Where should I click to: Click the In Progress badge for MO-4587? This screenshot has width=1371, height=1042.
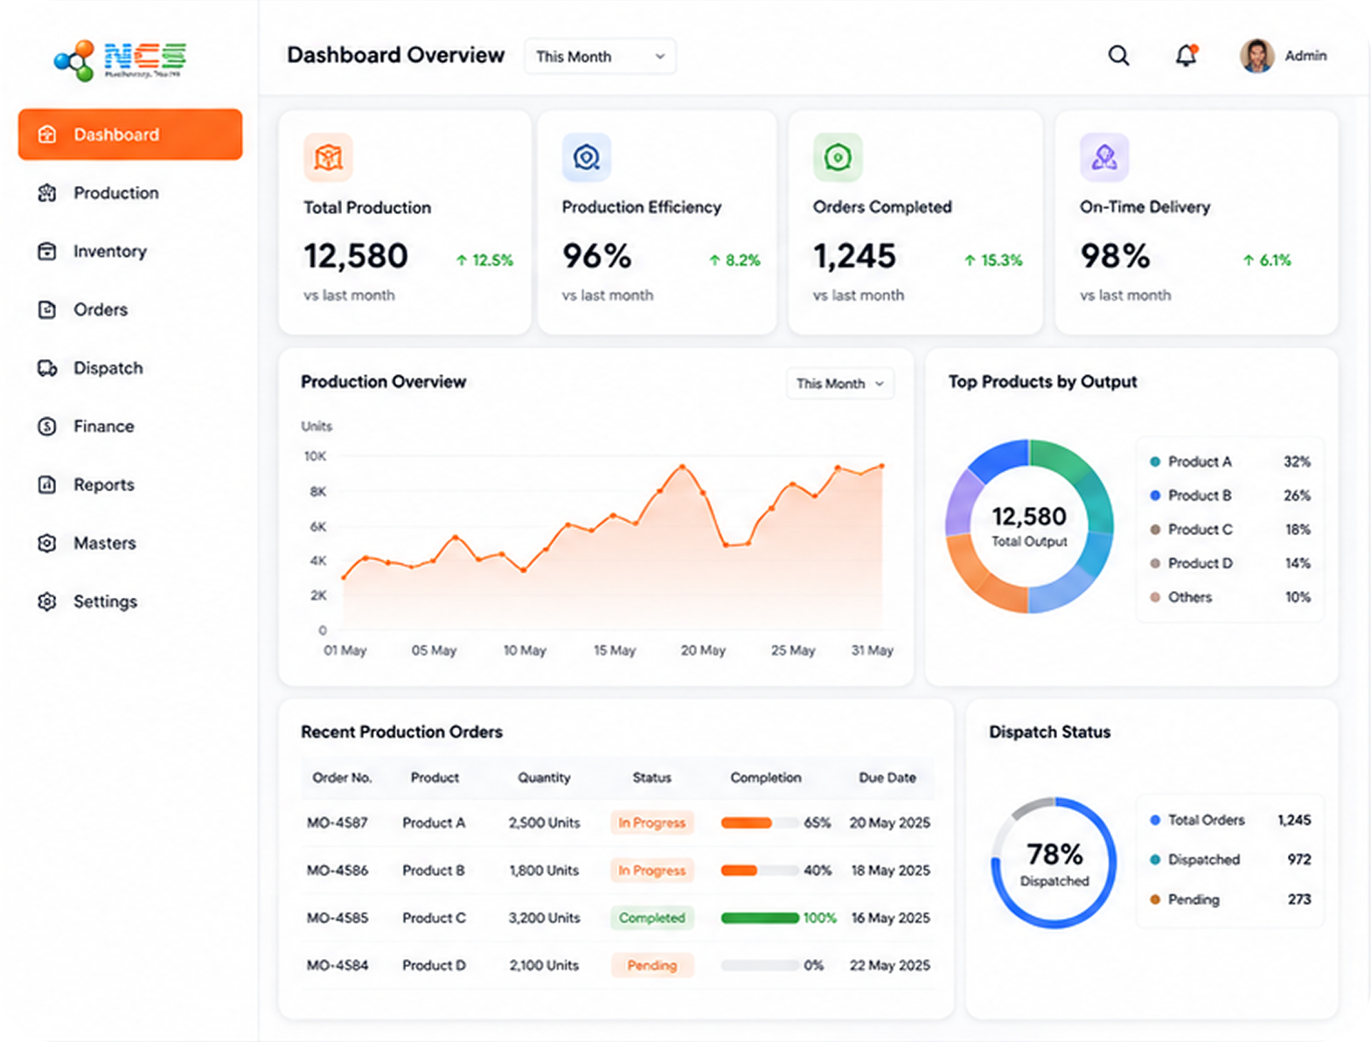(x=652, y=823)
